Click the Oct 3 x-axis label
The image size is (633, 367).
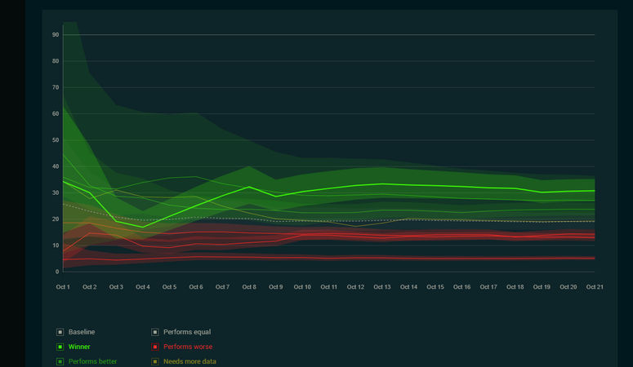[116, 287]
